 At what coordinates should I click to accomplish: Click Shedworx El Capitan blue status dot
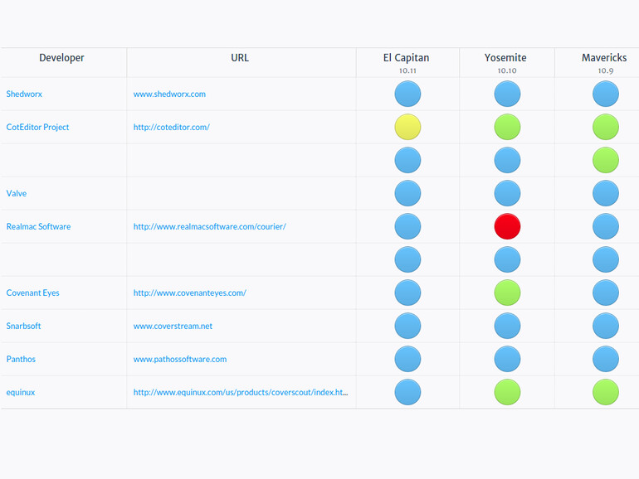(x=407, y=94)
